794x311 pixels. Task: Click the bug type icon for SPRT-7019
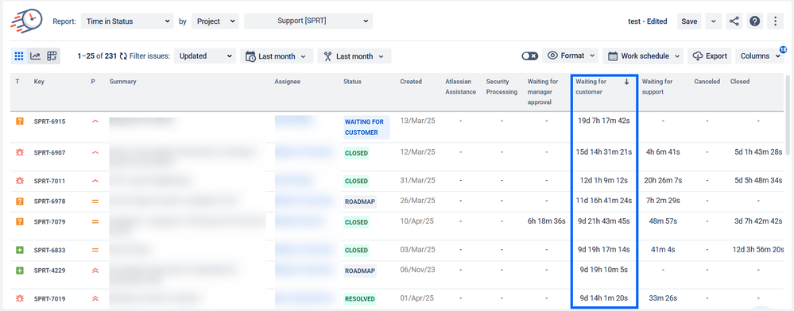pos(20,298)
